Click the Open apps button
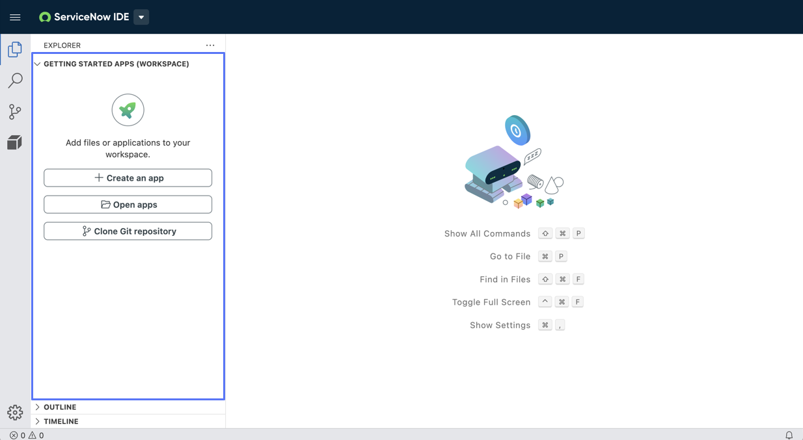The height and width of the screenshot is (440, 803). pos(128,205)
